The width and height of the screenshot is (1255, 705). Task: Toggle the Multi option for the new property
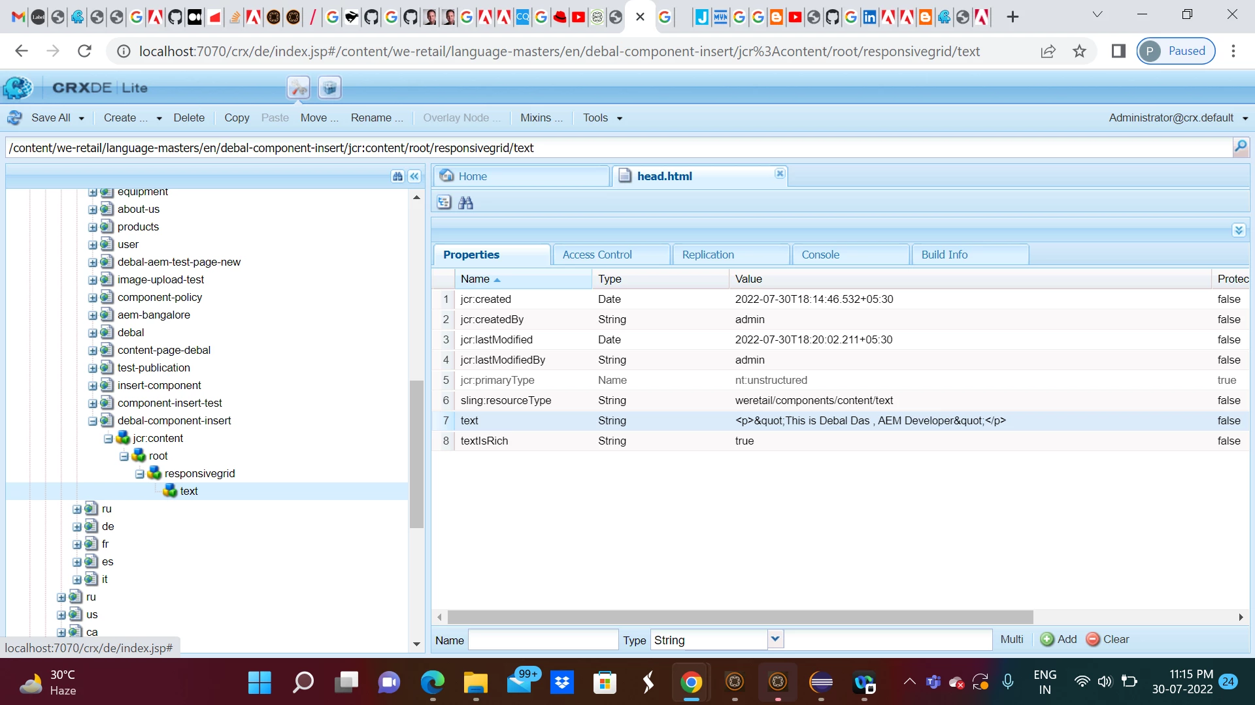[x=1011, y=640]
